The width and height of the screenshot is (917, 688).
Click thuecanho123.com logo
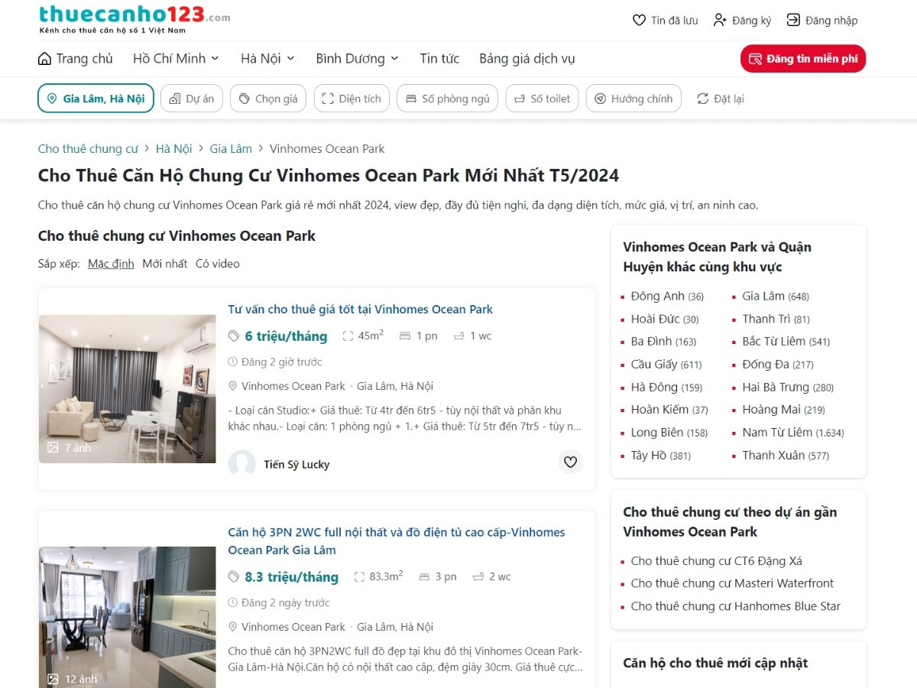(134, 19)
